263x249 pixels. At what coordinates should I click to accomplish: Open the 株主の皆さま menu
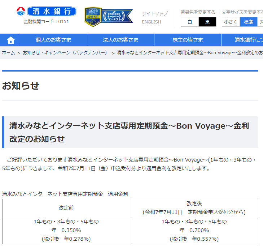click(x=188, y=40)
